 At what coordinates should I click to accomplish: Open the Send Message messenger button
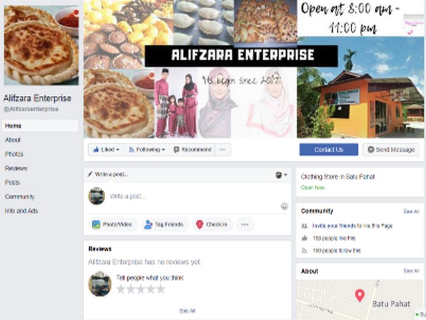tap(391, 149)
